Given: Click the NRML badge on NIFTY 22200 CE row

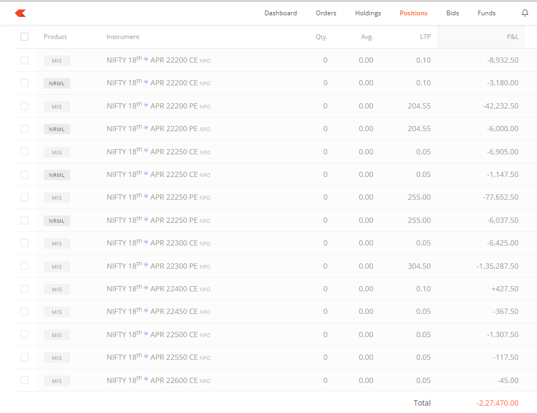Looking at the screenshot, I should [x=56, y=83].
